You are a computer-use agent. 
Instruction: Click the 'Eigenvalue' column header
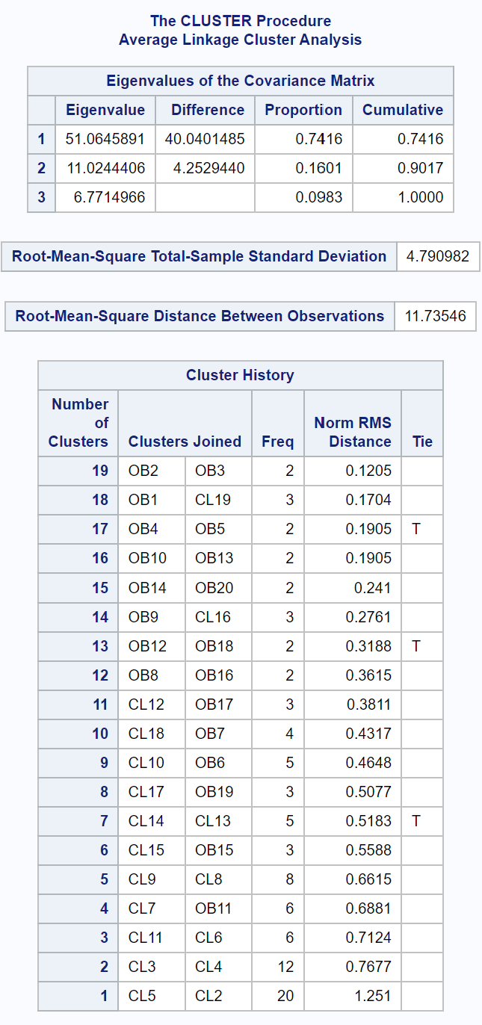pos(105,110)
